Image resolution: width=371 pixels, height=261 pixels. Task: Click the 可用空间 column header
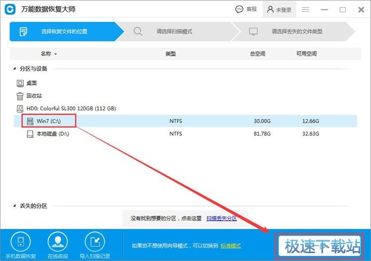coord(306,54)
